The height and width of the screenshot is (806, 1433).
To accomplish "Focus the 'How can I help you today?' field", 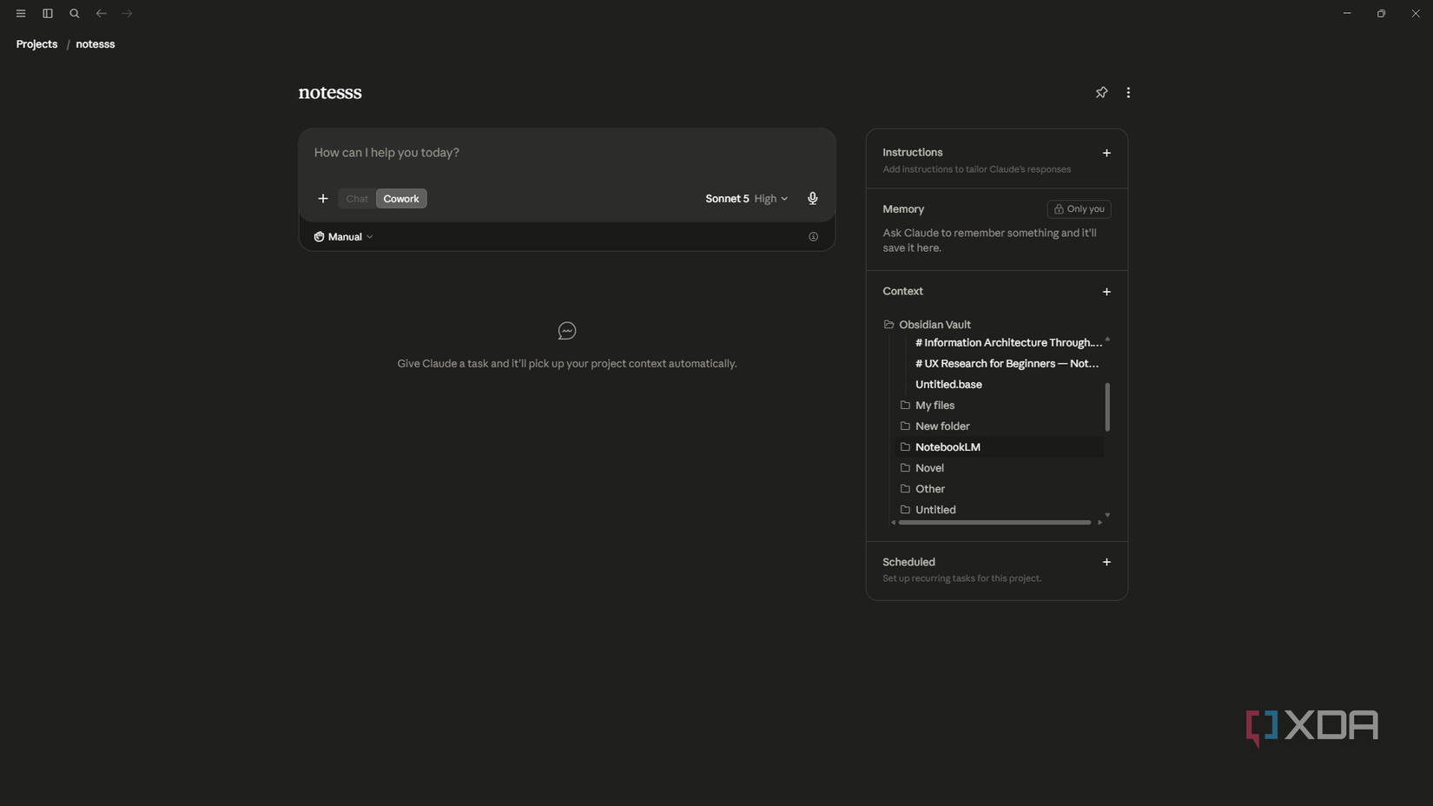I will tap(566, 153).
